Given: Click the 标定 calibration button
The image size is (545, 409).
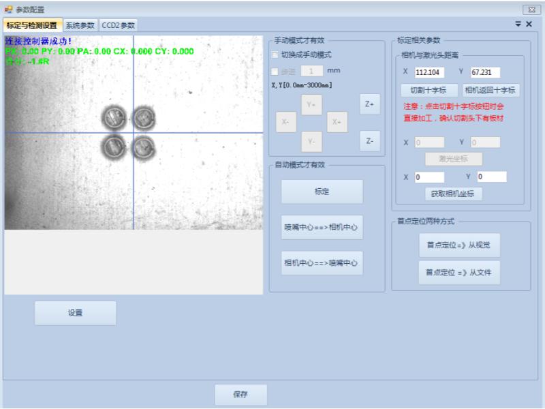Looking at the screenshot, I should [x=322, y=192].
